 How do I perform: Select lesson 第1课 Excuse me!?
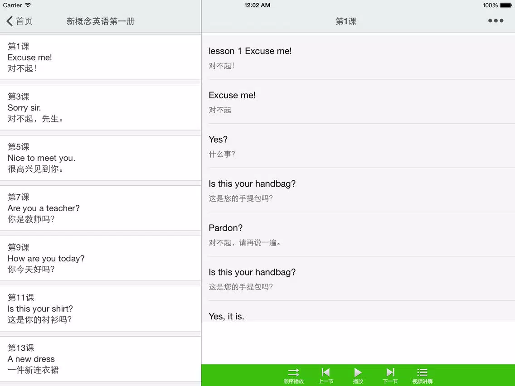pyautogui.click(x=101, y=57)
